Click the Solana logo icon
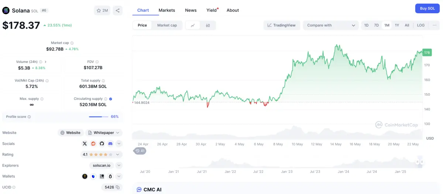 6,10
